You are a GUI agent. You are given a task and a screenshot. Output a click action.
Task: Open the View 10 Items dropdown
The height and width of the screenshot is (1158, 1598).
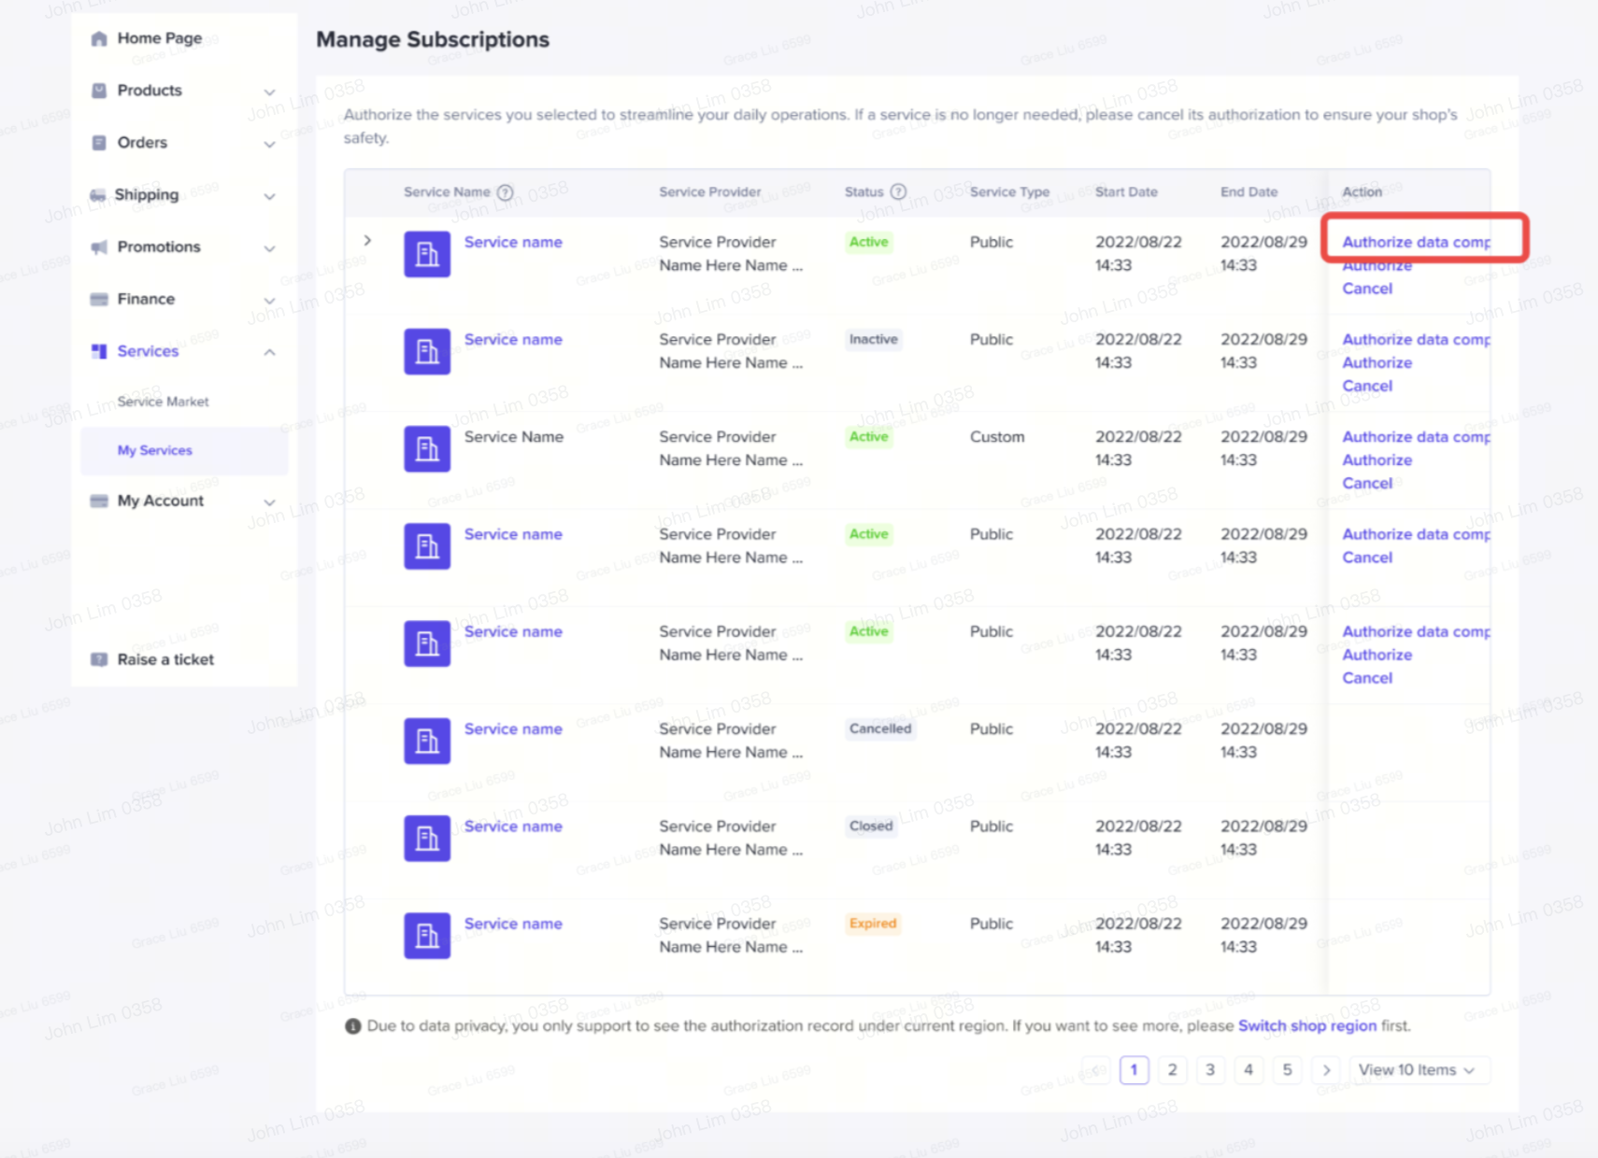coord(1416,1070)
